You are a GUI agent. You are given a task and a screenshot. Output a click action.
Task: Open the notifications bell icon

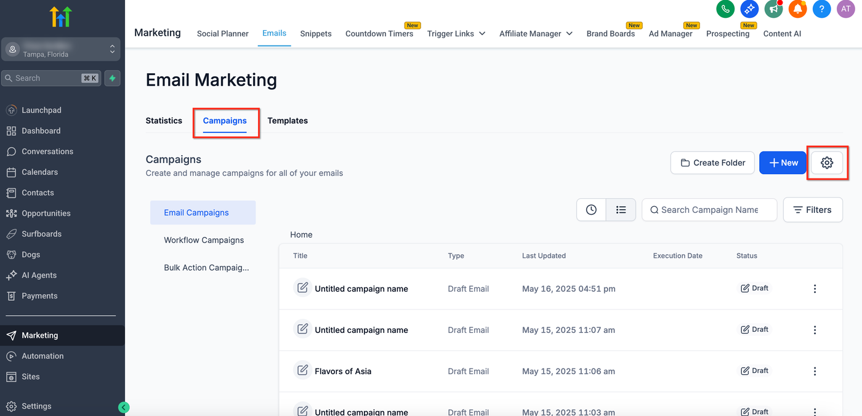pos(797,9)
